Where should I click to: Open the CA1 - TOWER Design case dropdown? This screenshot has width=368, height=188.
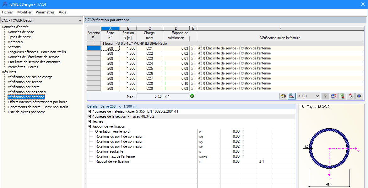(41, 20)
